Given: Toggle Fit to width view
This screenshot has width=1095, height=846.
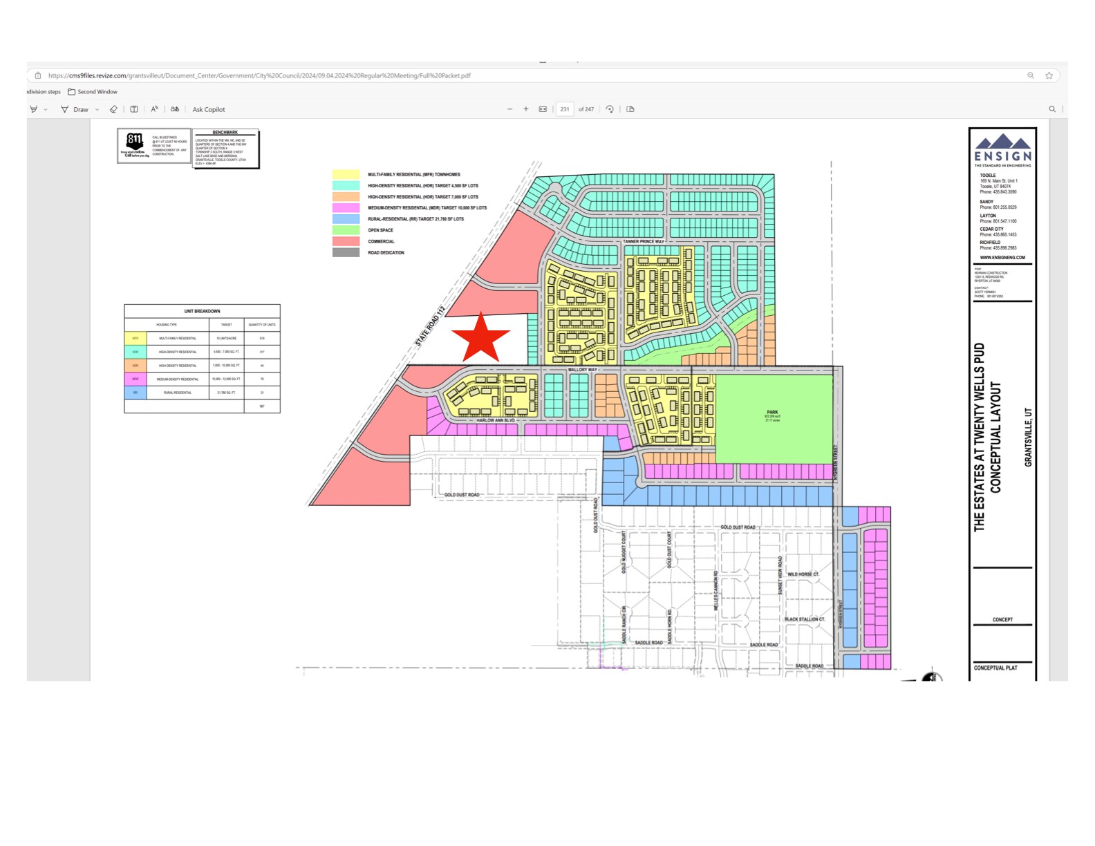Looking at the screenshot, I should click(543, 109).
